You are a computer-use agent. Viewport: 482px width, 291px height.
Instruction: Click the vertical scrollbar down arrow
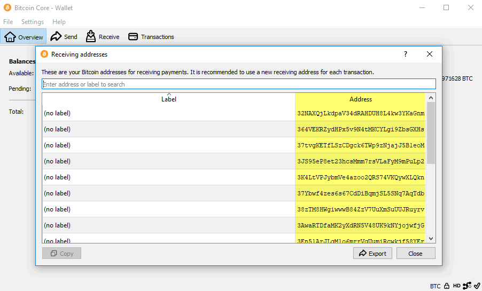[x=431, y=239]
